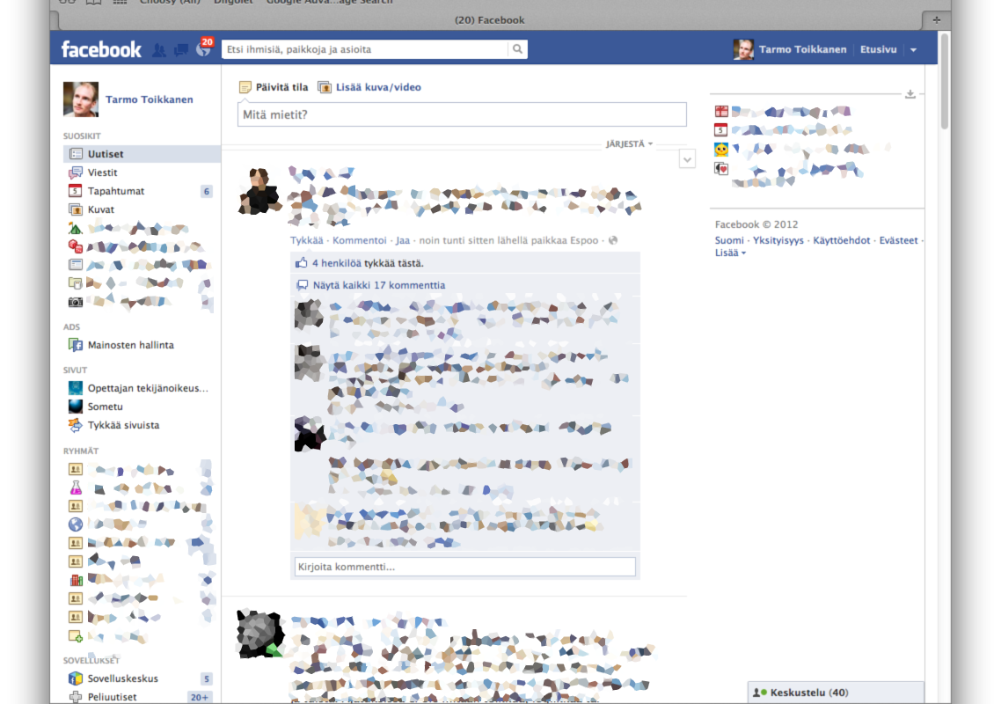
Task: Click the create group plus icon
Action: pyautogui.click(x=76, y=636)
